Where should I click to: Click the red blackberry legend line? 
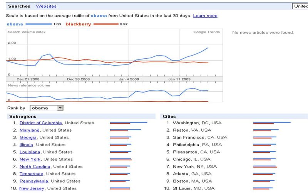click(103, 24)
